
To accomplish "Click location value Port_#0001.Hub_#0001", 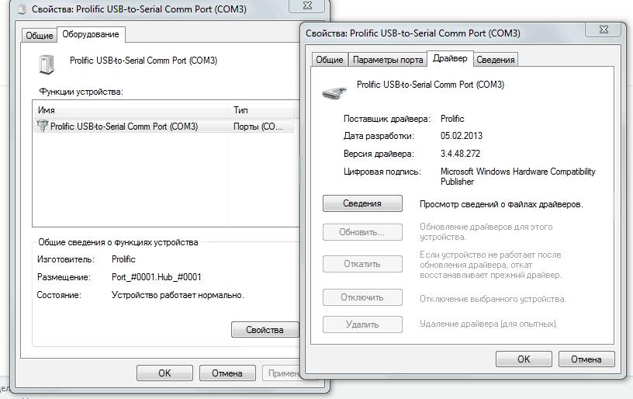I will pos(156,277).
